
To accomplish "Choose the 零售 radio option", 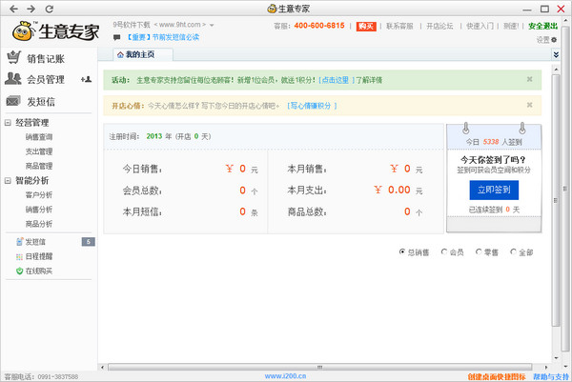I will click(479, 252).
